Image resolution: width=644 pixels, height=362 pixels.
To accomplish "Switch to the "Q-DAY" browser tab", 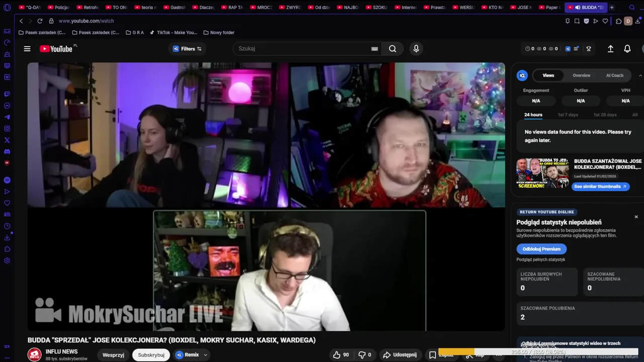I will 30,8.
